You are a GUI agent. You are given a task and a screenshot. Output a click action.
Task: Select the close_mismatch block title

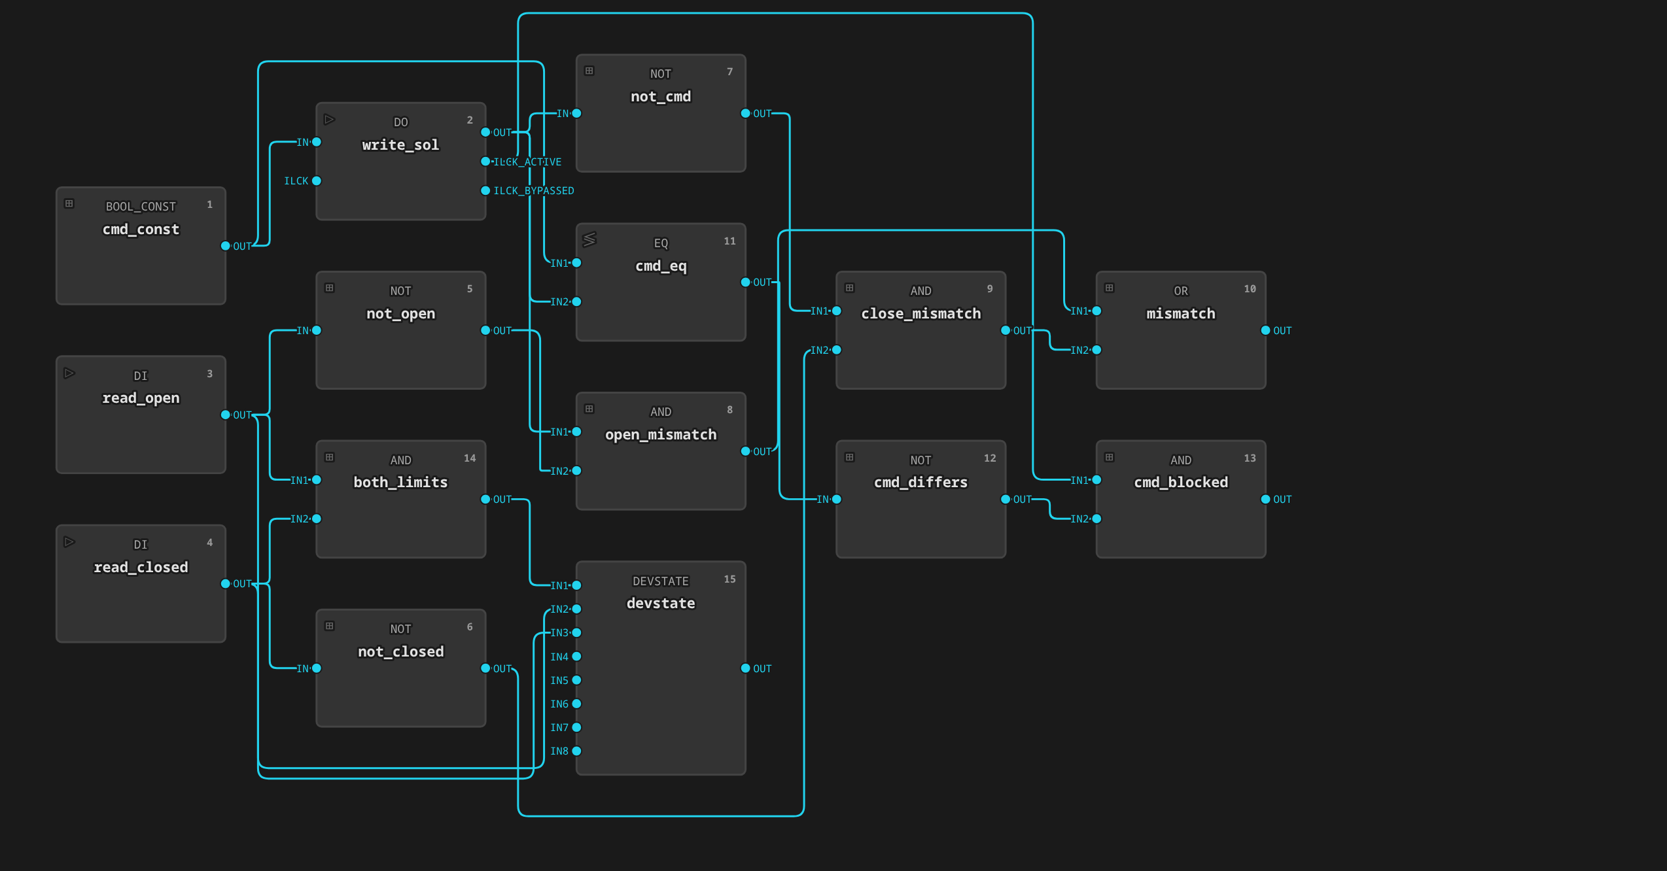click(921, 313)
